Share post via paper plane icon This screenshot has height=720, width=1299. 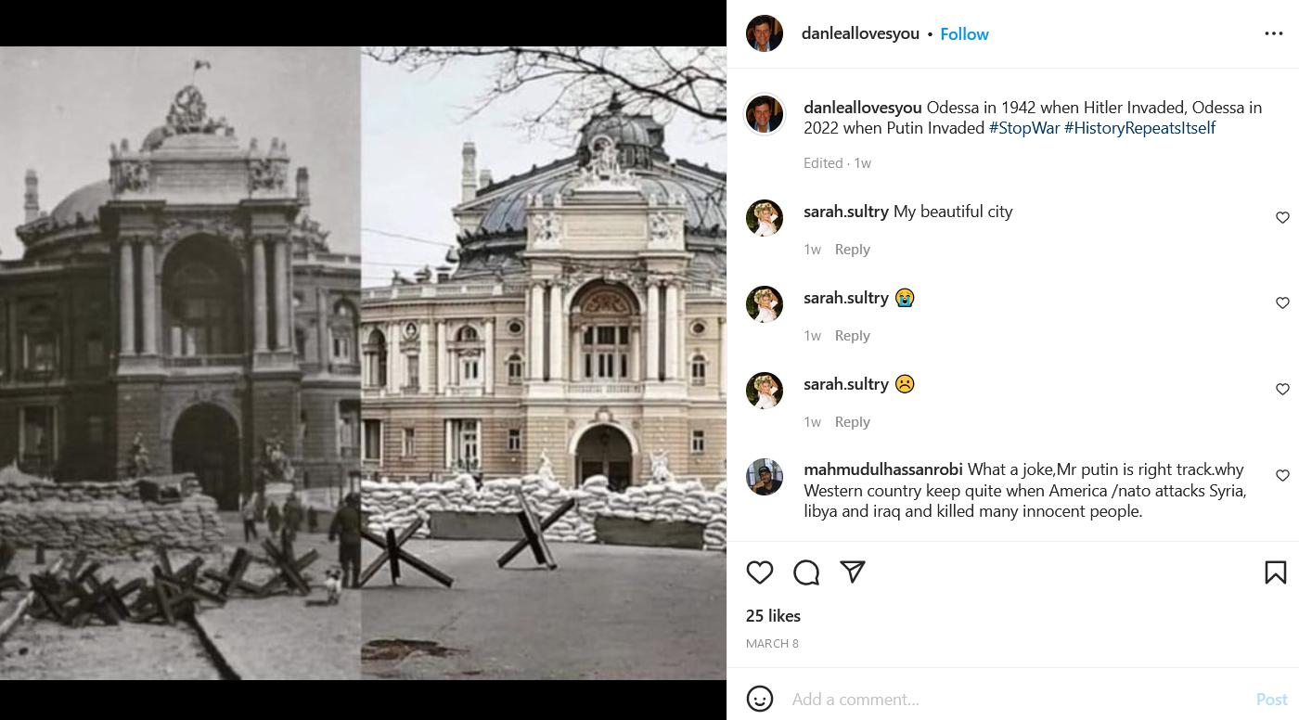click(853, 572)
